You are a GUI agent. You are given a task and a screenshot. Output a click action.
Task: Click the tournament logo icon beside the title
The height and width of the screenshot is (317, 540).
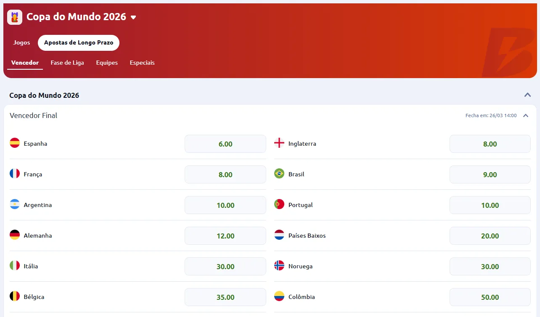point(14,17)
